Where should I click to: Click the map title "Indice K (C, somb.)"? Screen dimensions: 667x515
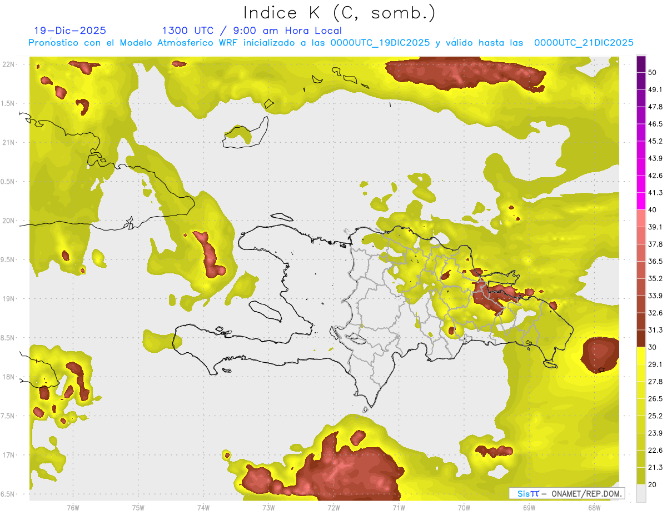pyautogui.click(x=340, y=13)
